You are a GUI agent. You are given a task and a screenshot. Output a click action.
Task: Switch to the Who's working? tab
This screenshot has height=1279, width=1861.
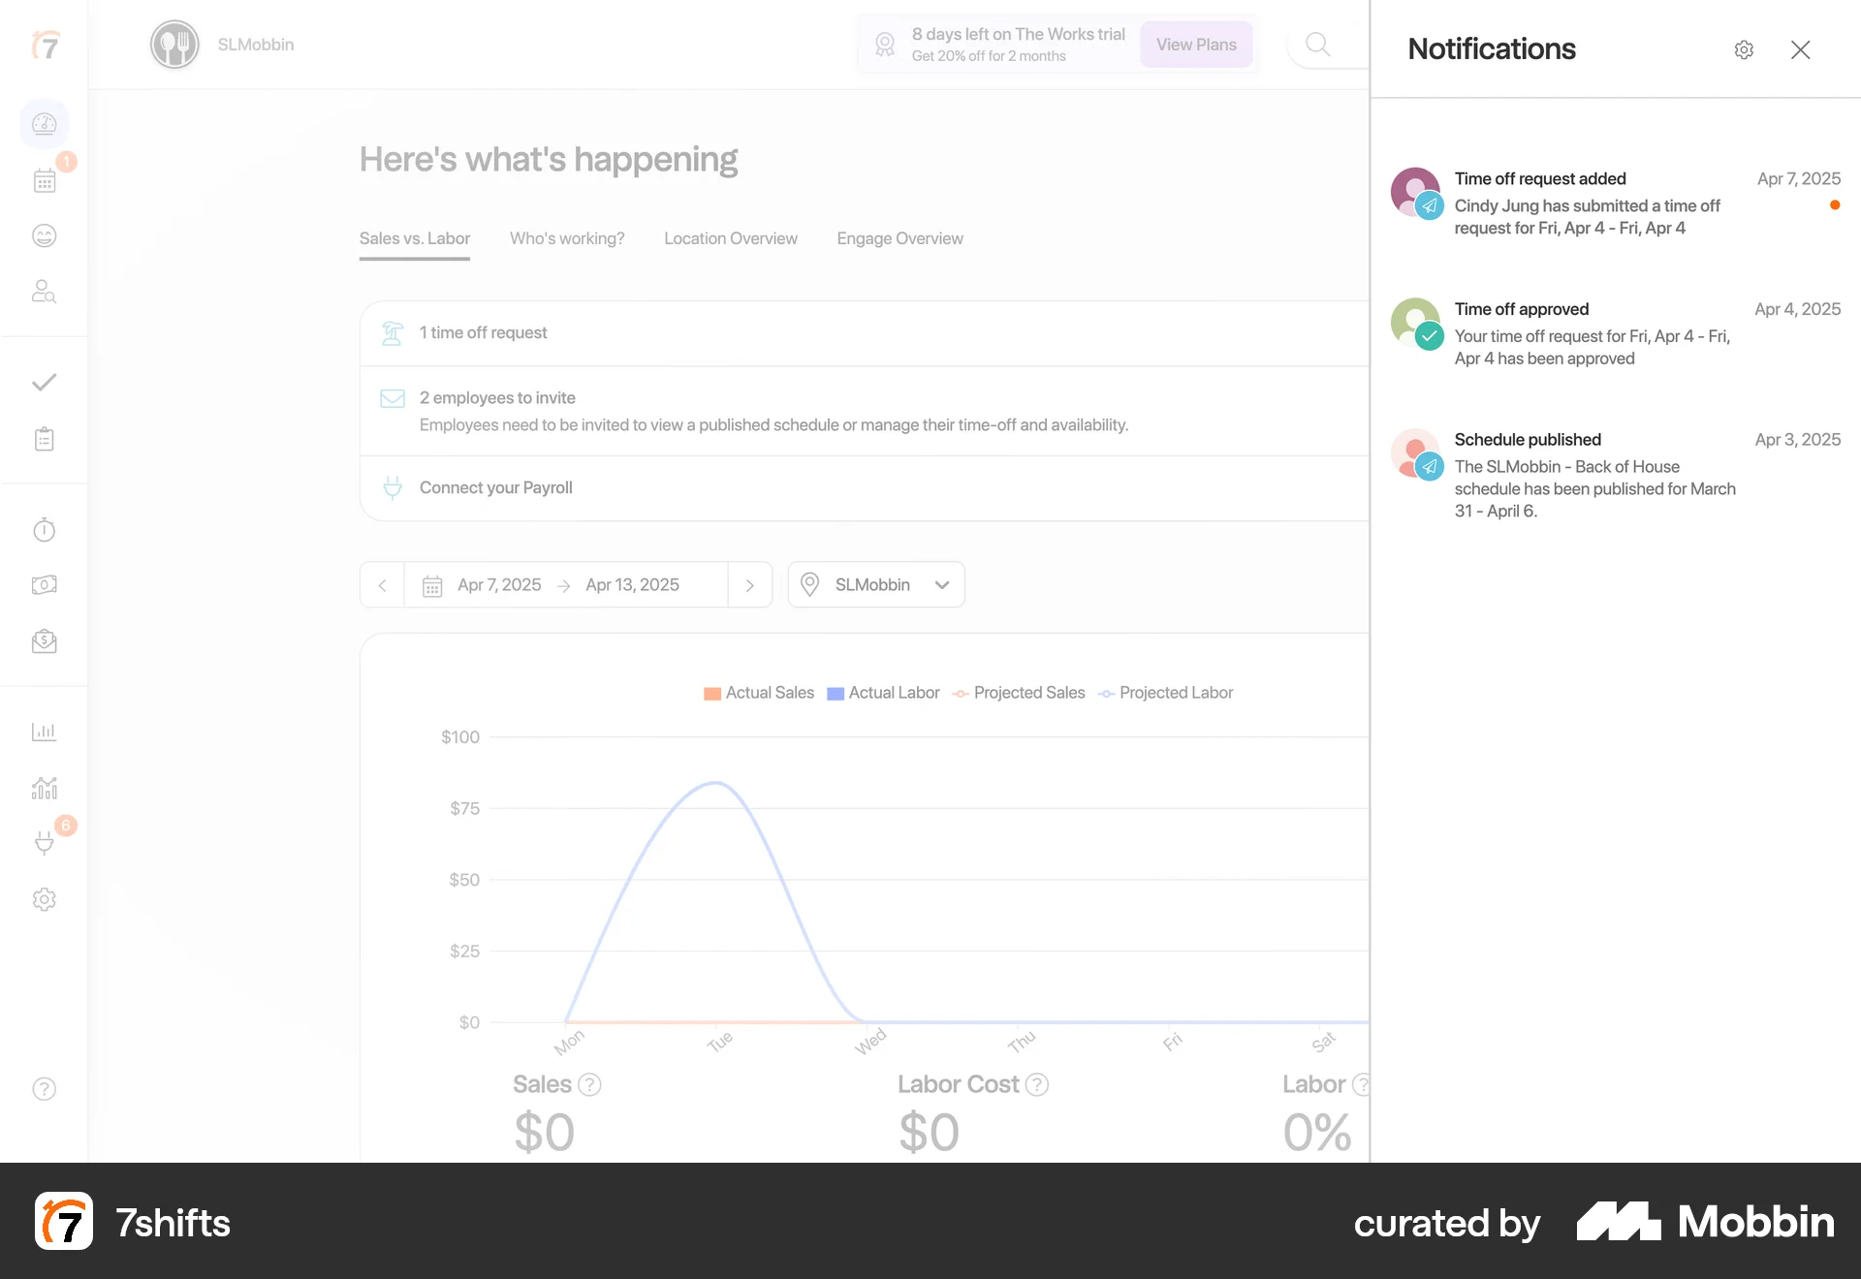click(x=566, y=238)
